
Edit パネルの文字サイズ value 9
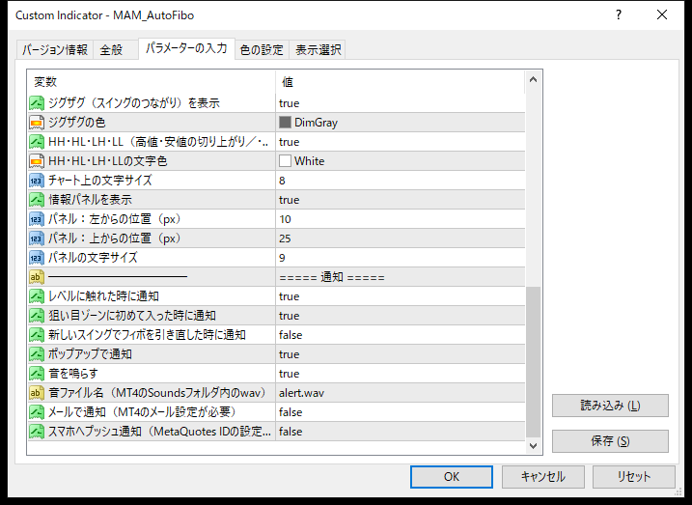coord(401,258)
